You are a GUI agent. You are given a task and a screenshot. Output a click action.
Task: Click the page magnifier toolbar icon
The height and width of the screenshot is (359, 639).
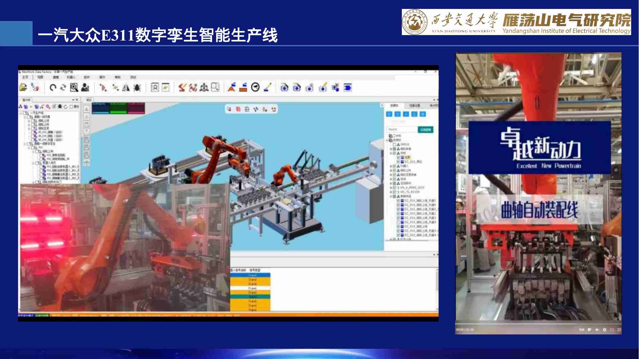tap(215, 87)
